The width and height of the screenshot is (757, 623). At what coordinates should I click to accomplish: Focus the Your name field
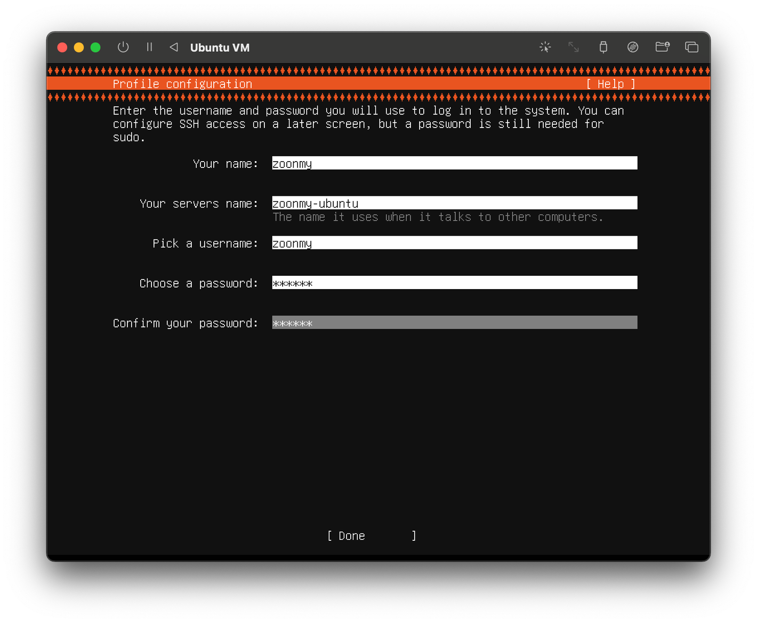click(455, 163)
